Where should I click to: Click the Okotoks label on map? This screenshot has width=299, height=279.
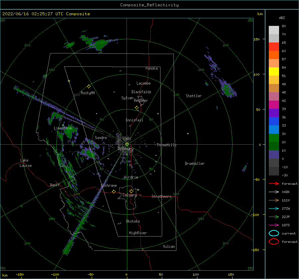133,221
